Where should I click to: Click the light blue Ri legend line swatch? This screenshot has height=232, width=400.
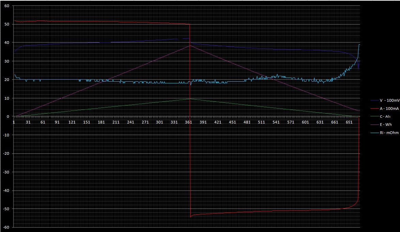[374, 133]
